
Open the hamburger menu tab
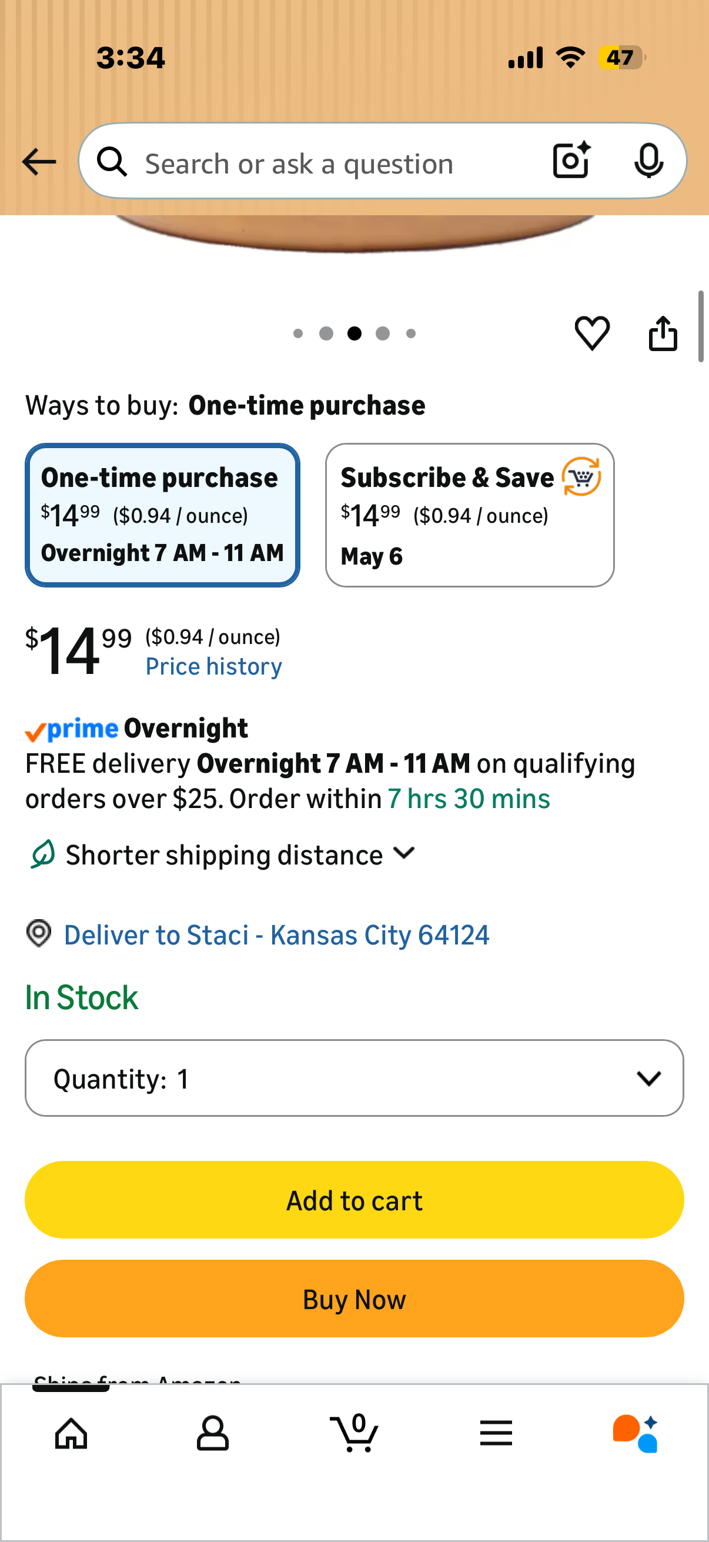point(496,1433)
